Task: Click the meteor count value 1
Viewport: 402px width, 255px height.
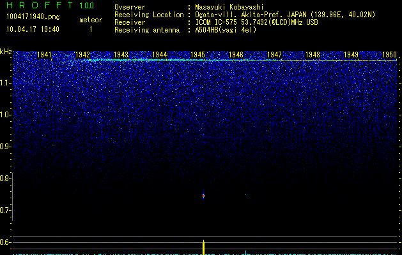Action: [91, 29]
